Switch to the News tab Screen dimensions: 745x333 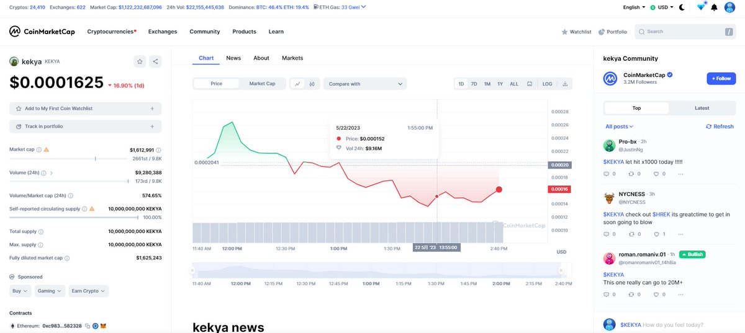tap(233, 58)
